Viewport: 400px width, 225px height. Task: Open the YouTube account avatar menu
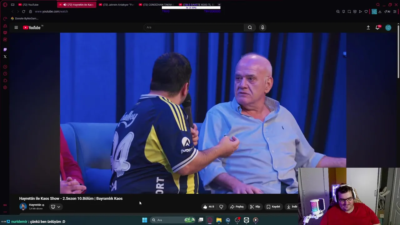[x=388, y=27]
